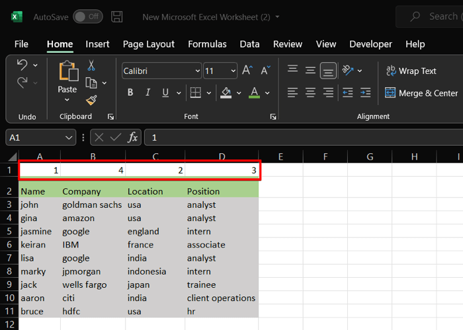Click the Save floppy disk icon
This screenshot has width=463, height=330.
coord(117,16)
